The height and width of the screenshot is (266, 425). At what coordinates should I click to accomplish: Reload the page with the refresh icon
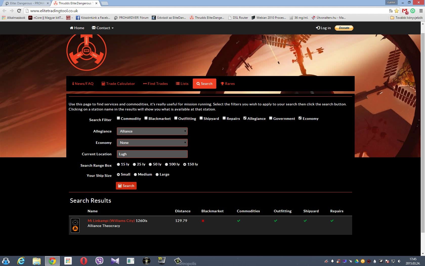[19, 11]
